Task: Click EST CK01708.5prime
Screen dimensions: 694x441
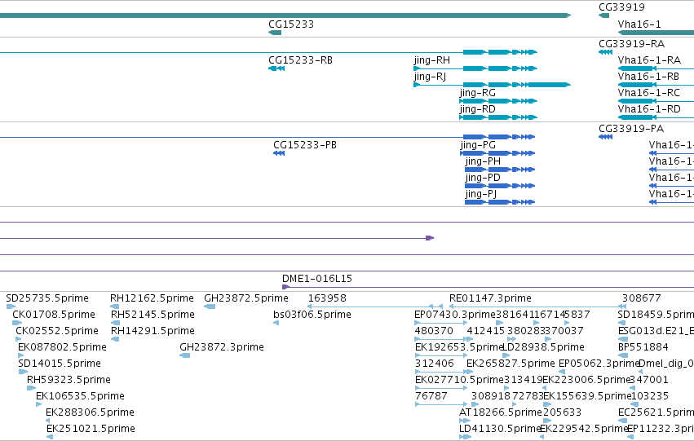Action: pos(54,315)
